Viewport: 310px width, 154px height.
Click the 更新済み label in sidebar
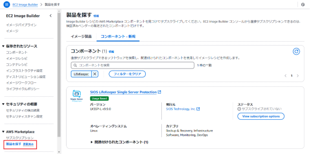pyautogui.click(x=28, y=144)
